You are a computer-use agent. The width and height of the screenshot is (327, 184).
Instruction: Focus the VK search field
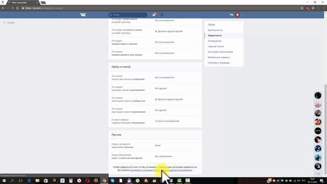click(x=128, y=15)
